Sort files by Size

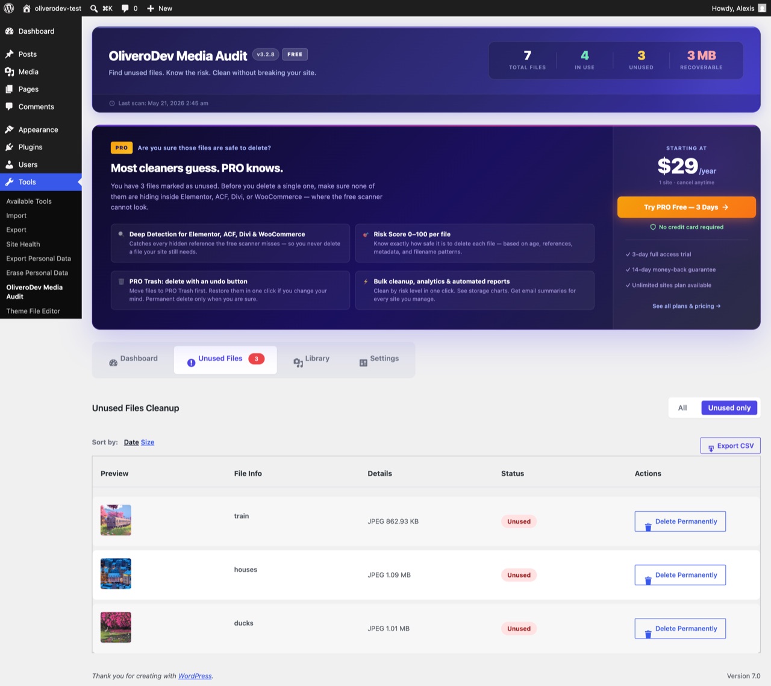[x=148, y=442]
